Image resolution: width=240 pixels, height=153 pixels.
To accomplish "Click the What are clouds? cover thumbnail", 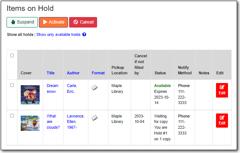I will [x=30, y=123].
